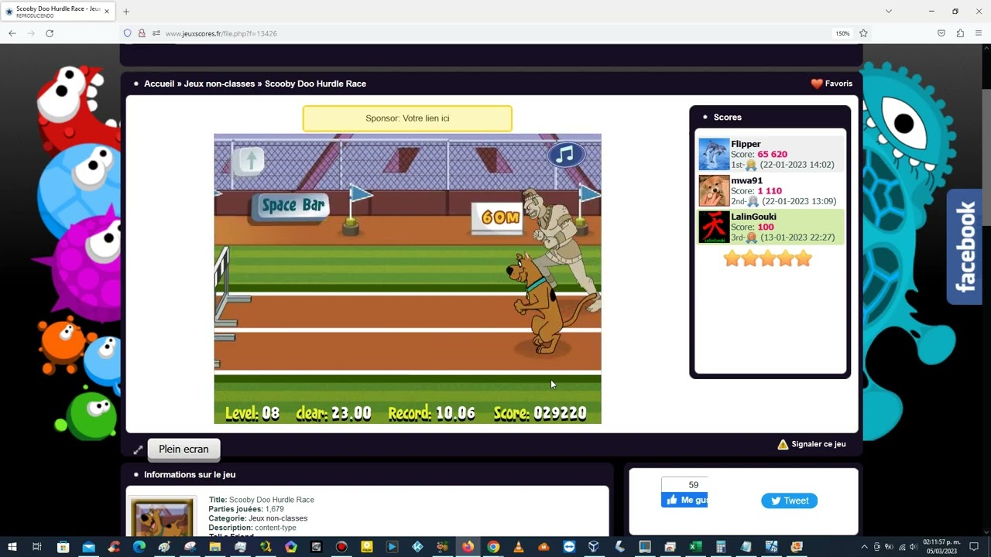991x557 pixels.
Task: Open the facebook side tab
Action: [x=965, y=247]
